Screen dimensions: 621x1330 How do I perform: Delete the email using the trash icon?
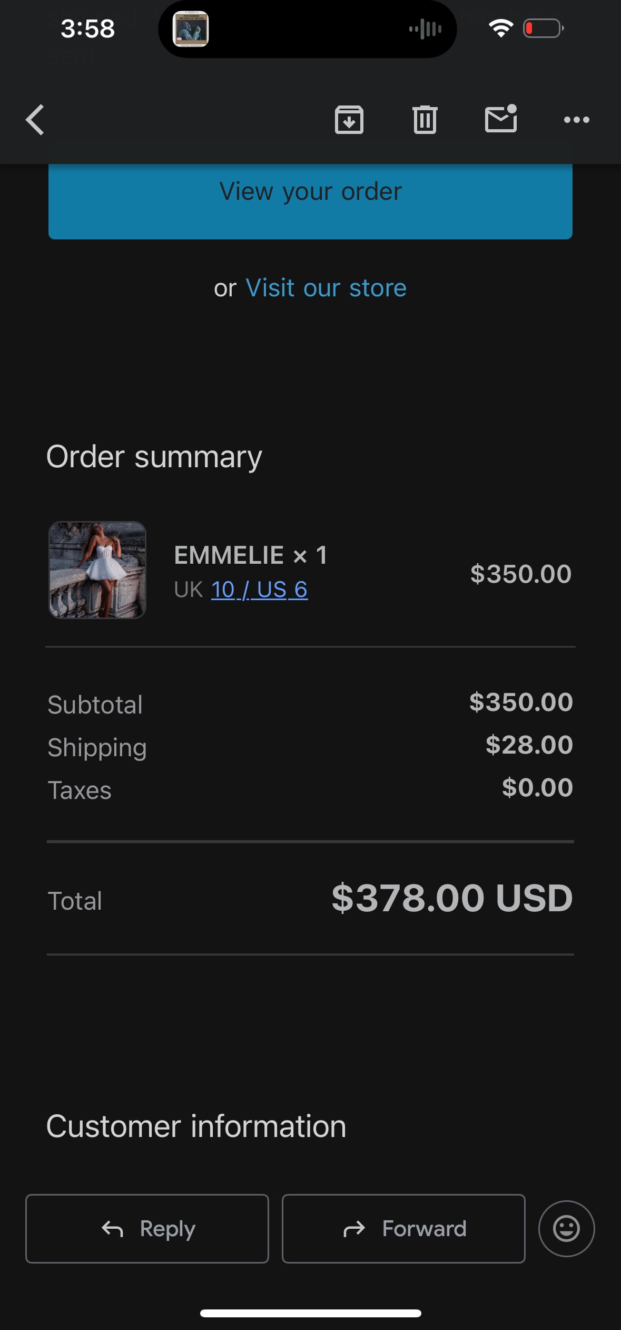tap(425, 120)
